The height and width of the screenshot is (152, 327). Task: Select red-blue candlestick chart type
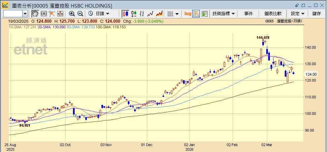[125, 14]
